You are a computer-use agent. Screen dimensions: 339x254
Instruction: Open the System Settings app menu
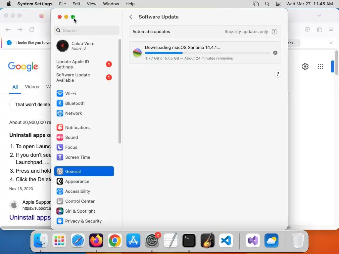pos(35,4)
